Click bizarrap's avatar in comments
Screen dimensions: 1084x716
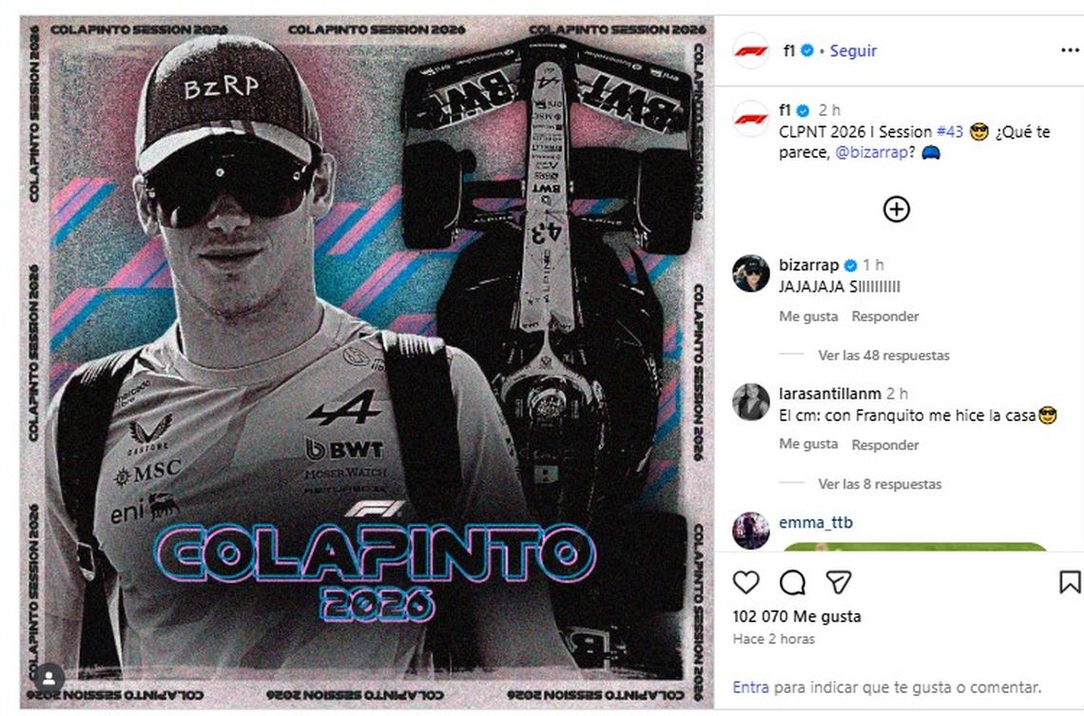click(x=751, y=274)
